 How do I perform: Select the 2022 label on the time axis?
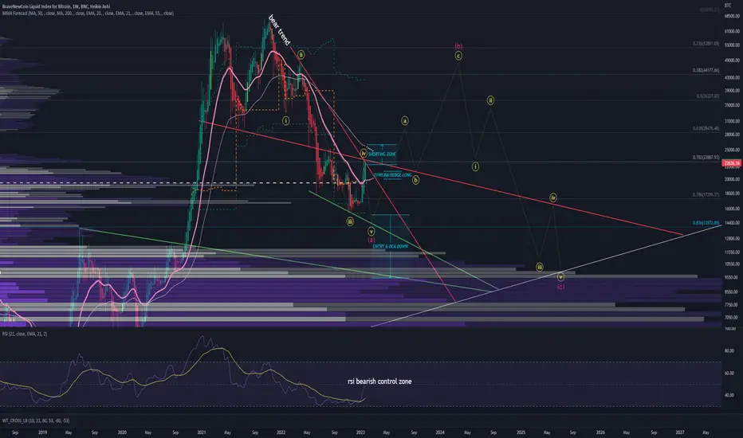click(x=281, y=432)
